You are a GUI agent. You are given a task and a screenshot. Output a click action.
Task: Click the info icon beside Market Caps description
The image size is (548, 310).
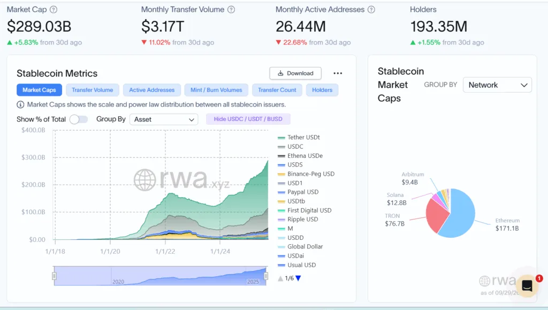tap(20, 104)
